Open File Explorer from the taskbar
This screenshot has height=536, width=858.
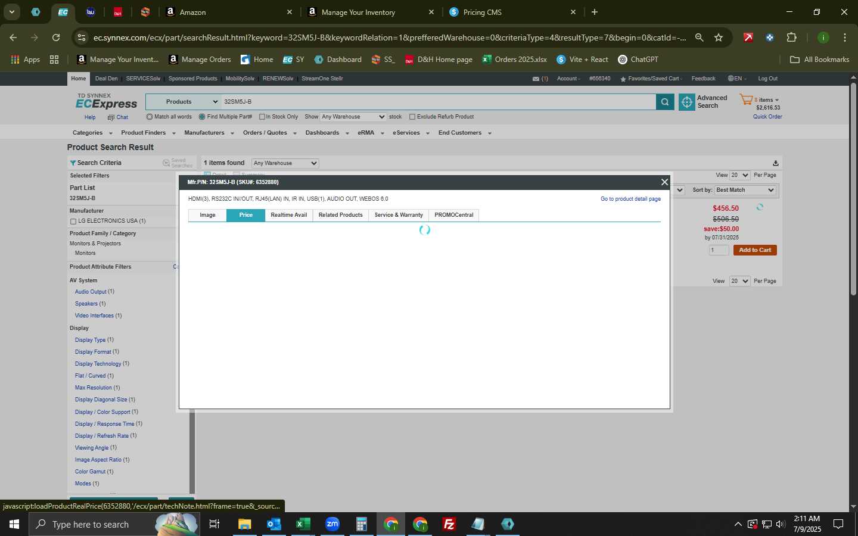click(244, 524)
